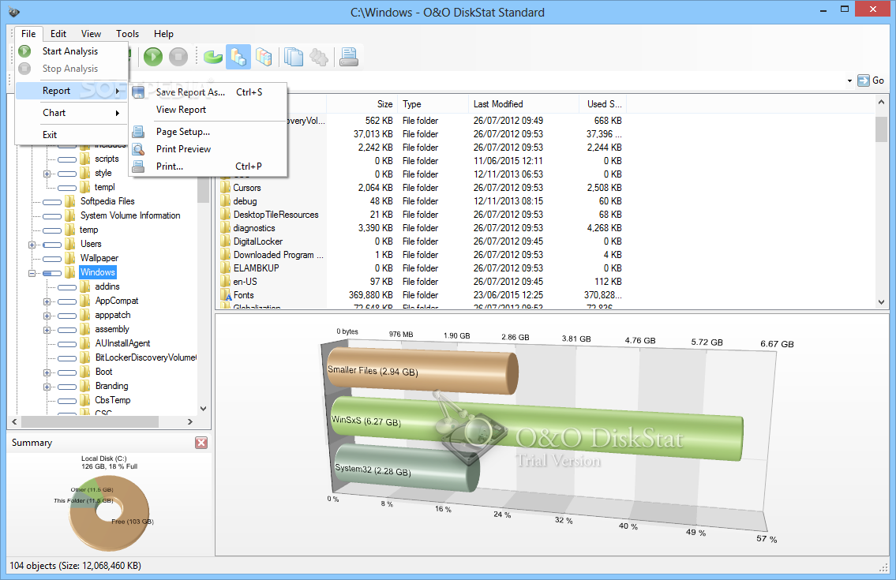Collapse the Windows folder node
Image resolution: width=896 pixels, height=580 pixels.
click(x=32, y=273)
